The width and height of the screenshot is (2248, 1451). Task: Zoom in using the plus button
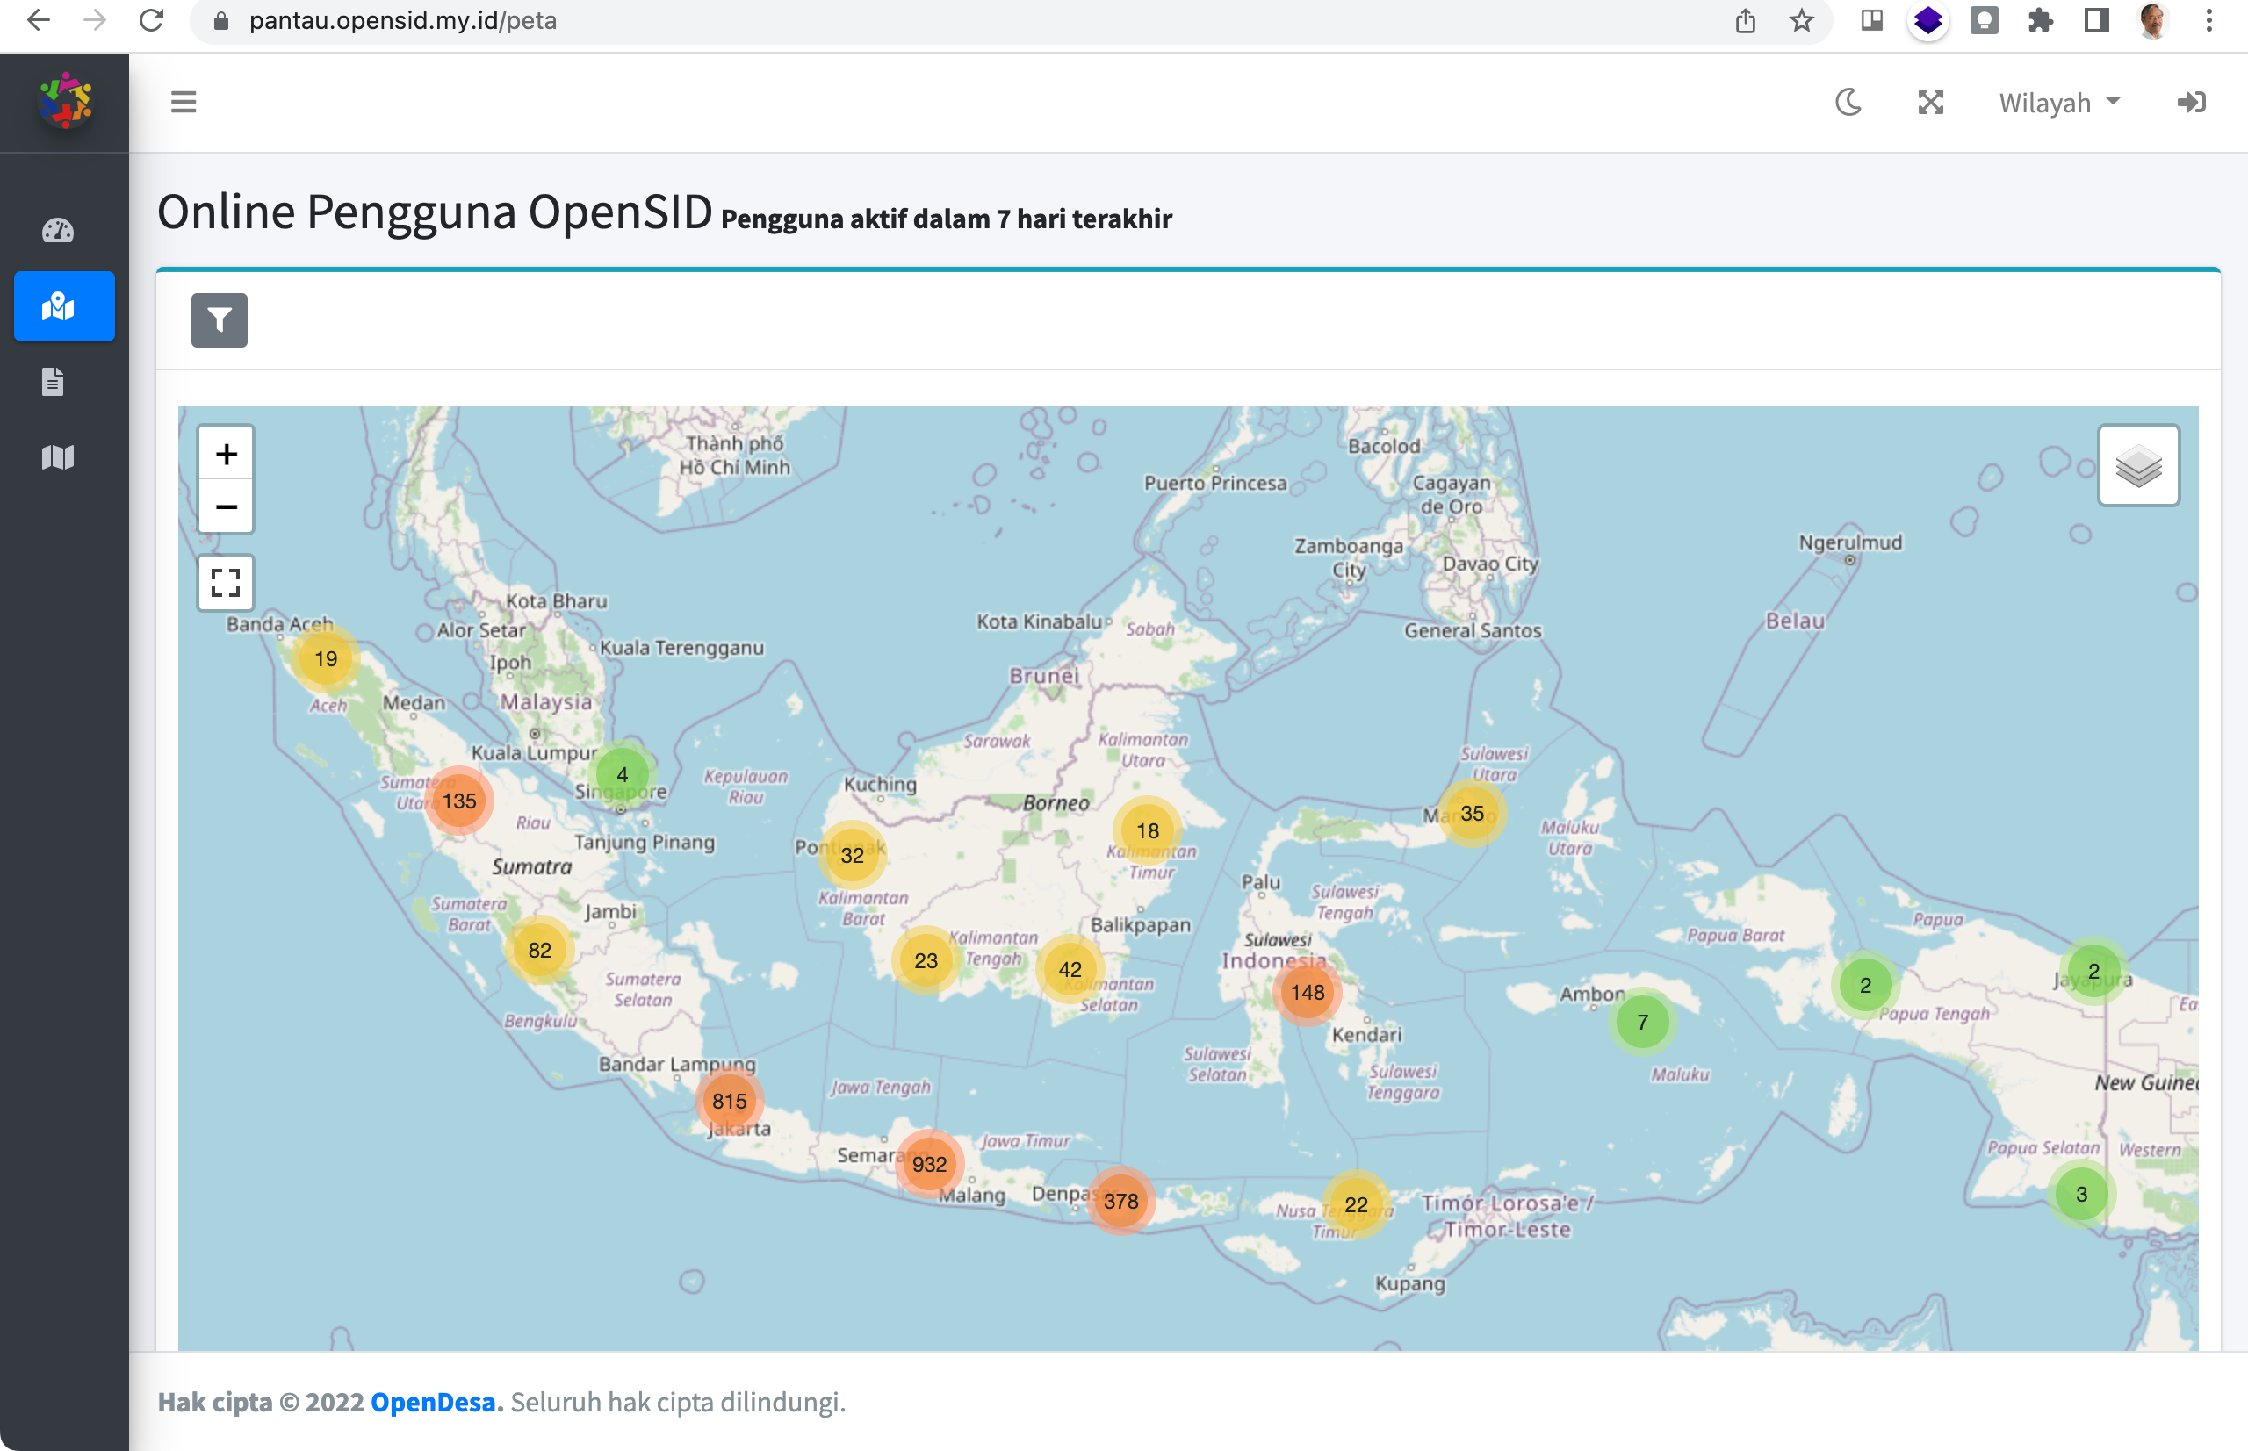227,453
